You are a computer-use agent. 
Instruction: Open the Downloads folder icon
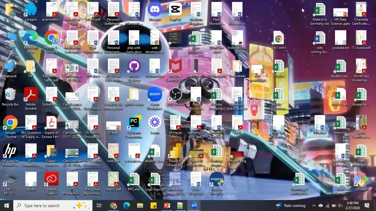237,69
